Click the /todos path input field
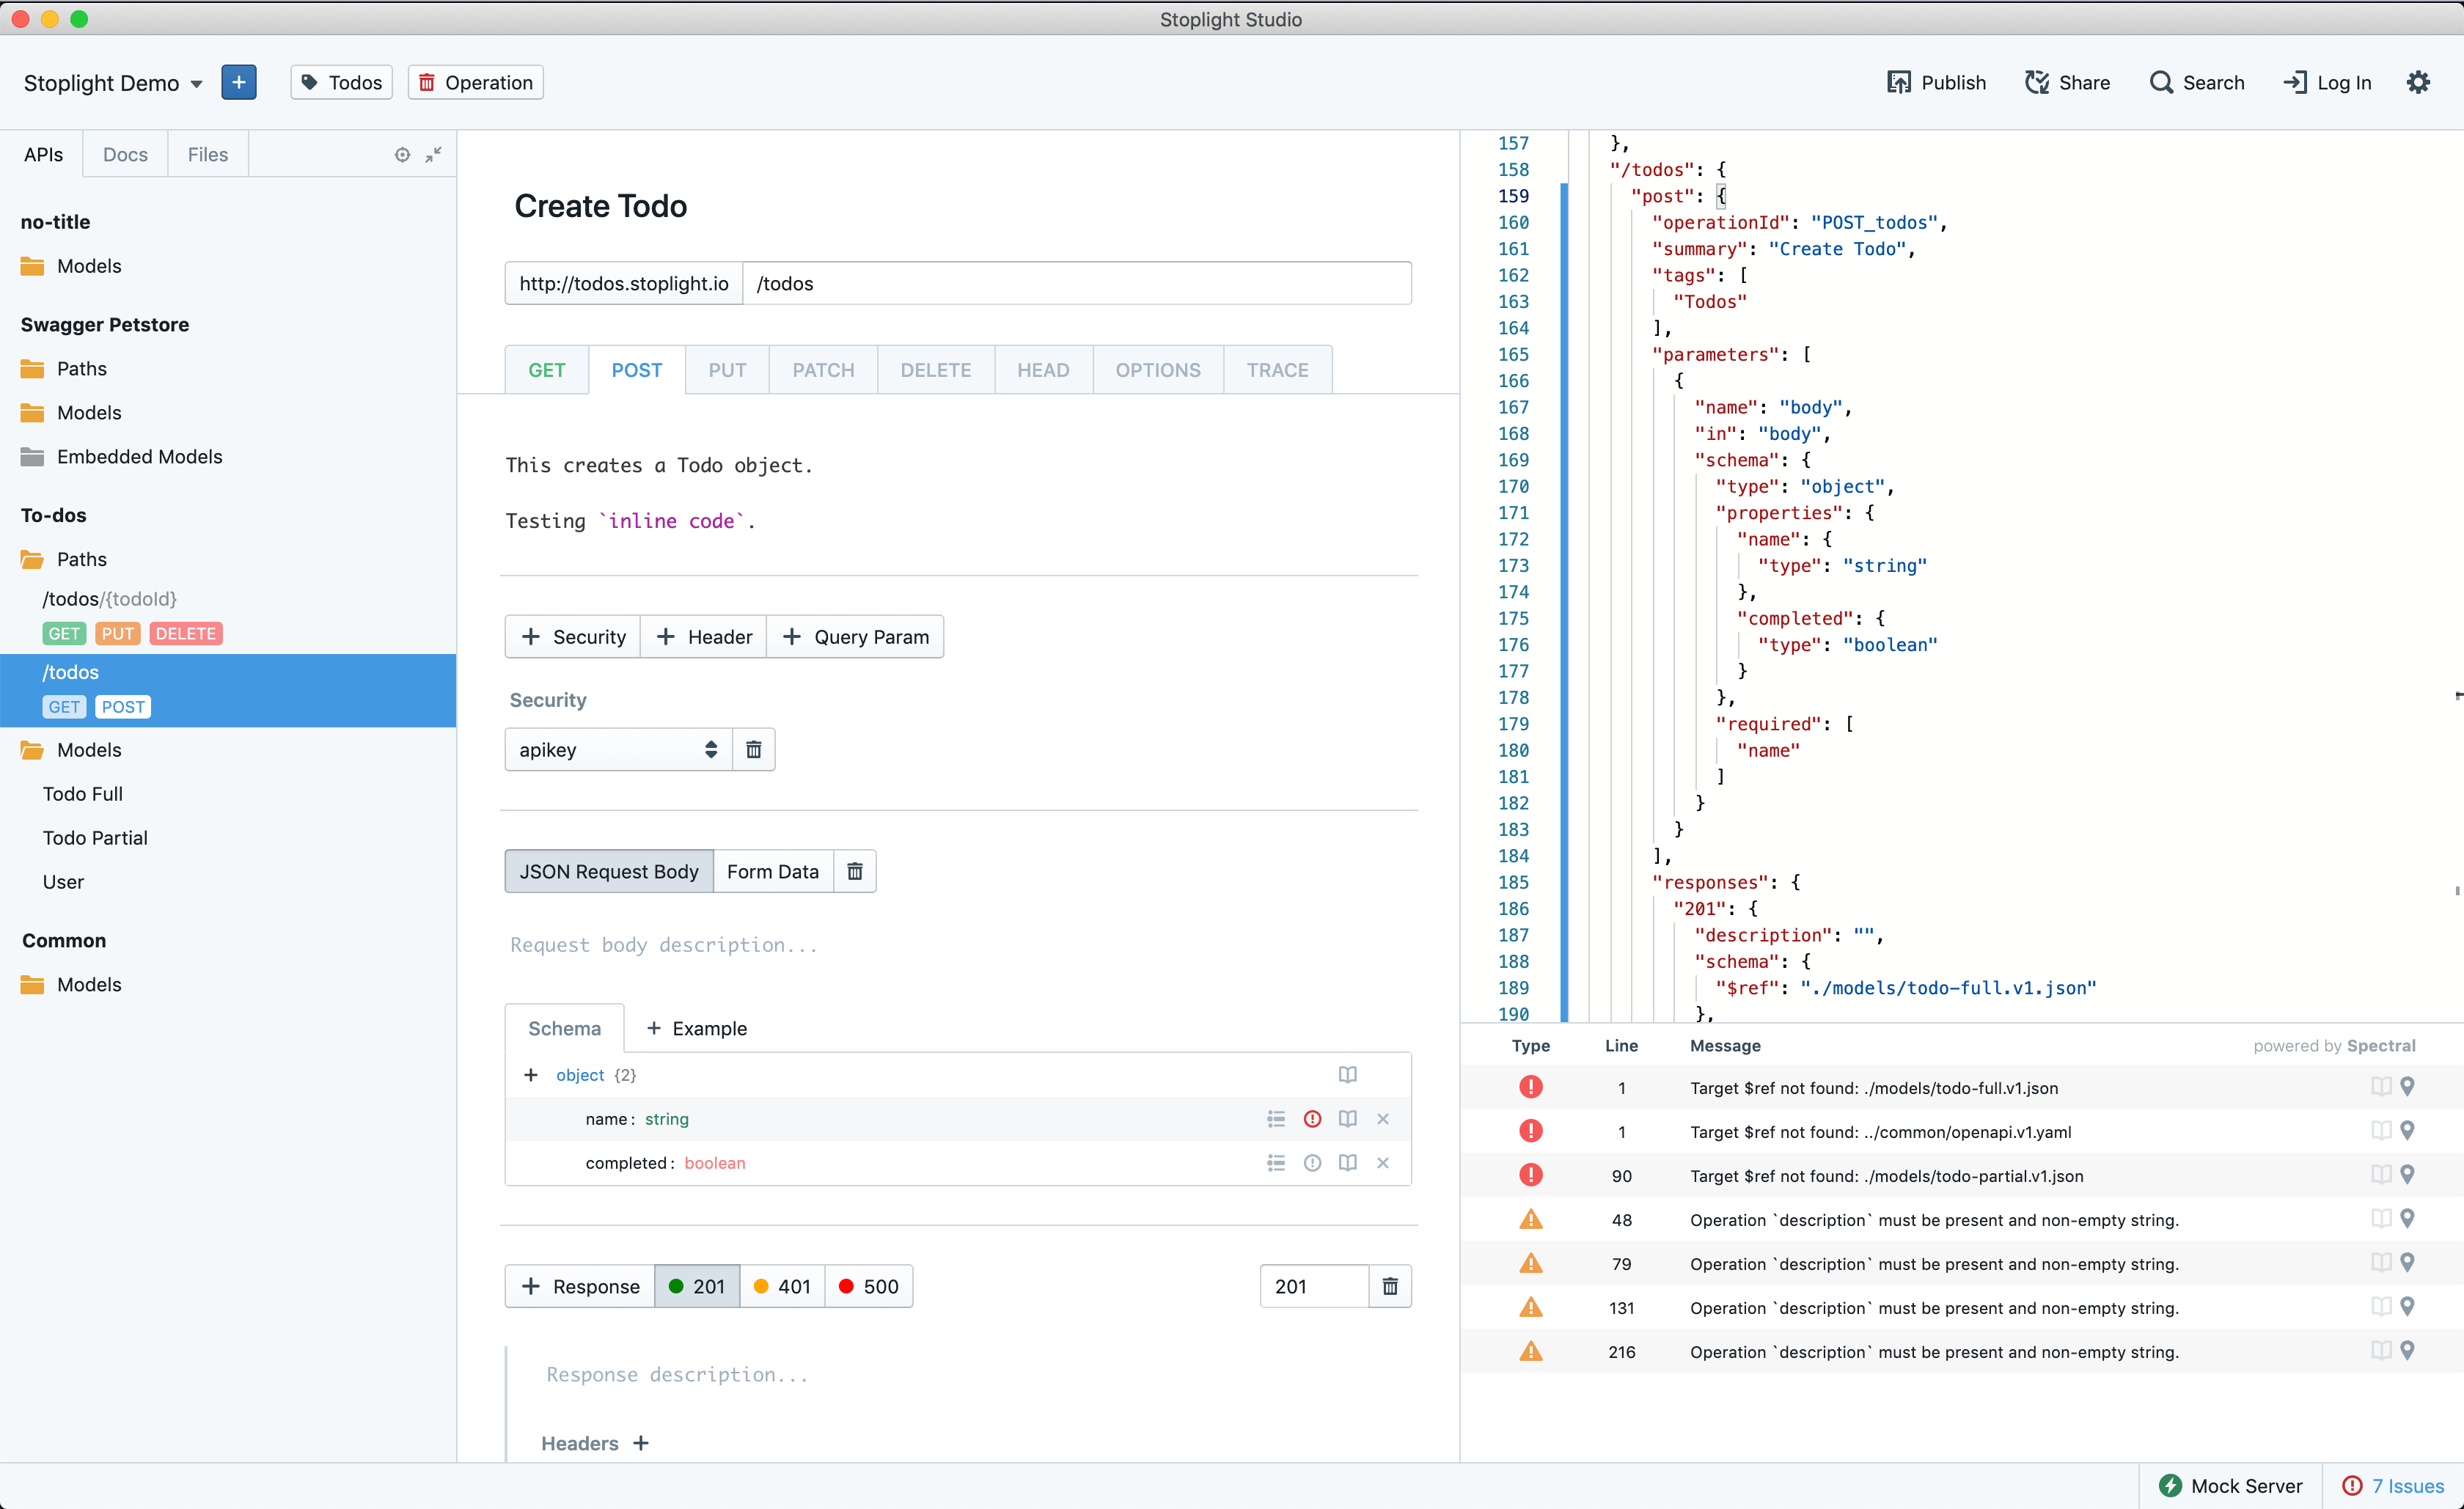This screenshot has width=2464, height=1509. (x=1077, y=283)
